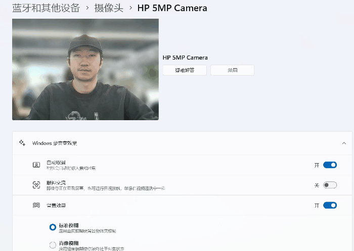Disable the background effects toggle
The image size is (354, 251).
pyautogui.click(x=330, y=206)
